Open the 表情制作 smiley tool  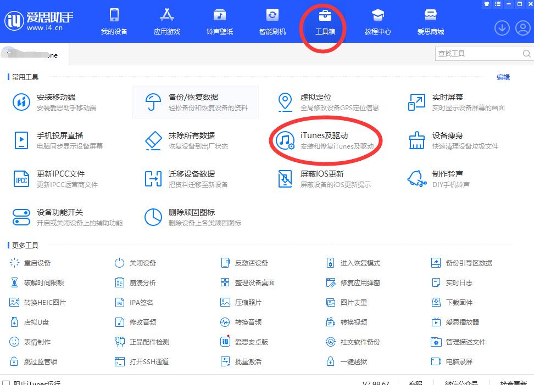point(30,342)
